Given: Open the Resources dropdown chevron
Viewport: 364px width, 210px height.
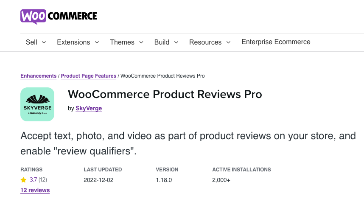Looking at the screenshot, I should [228, 42].
